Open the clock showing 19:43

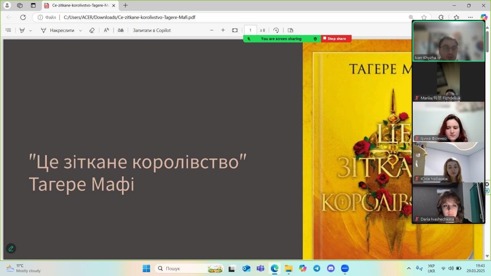tap(475, 268)
